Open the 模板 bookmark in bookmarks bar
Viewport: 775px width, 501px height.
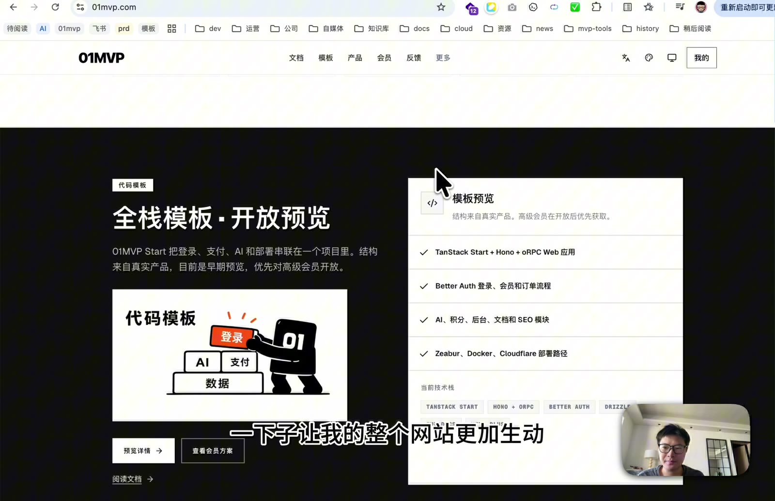coord(148,29)
